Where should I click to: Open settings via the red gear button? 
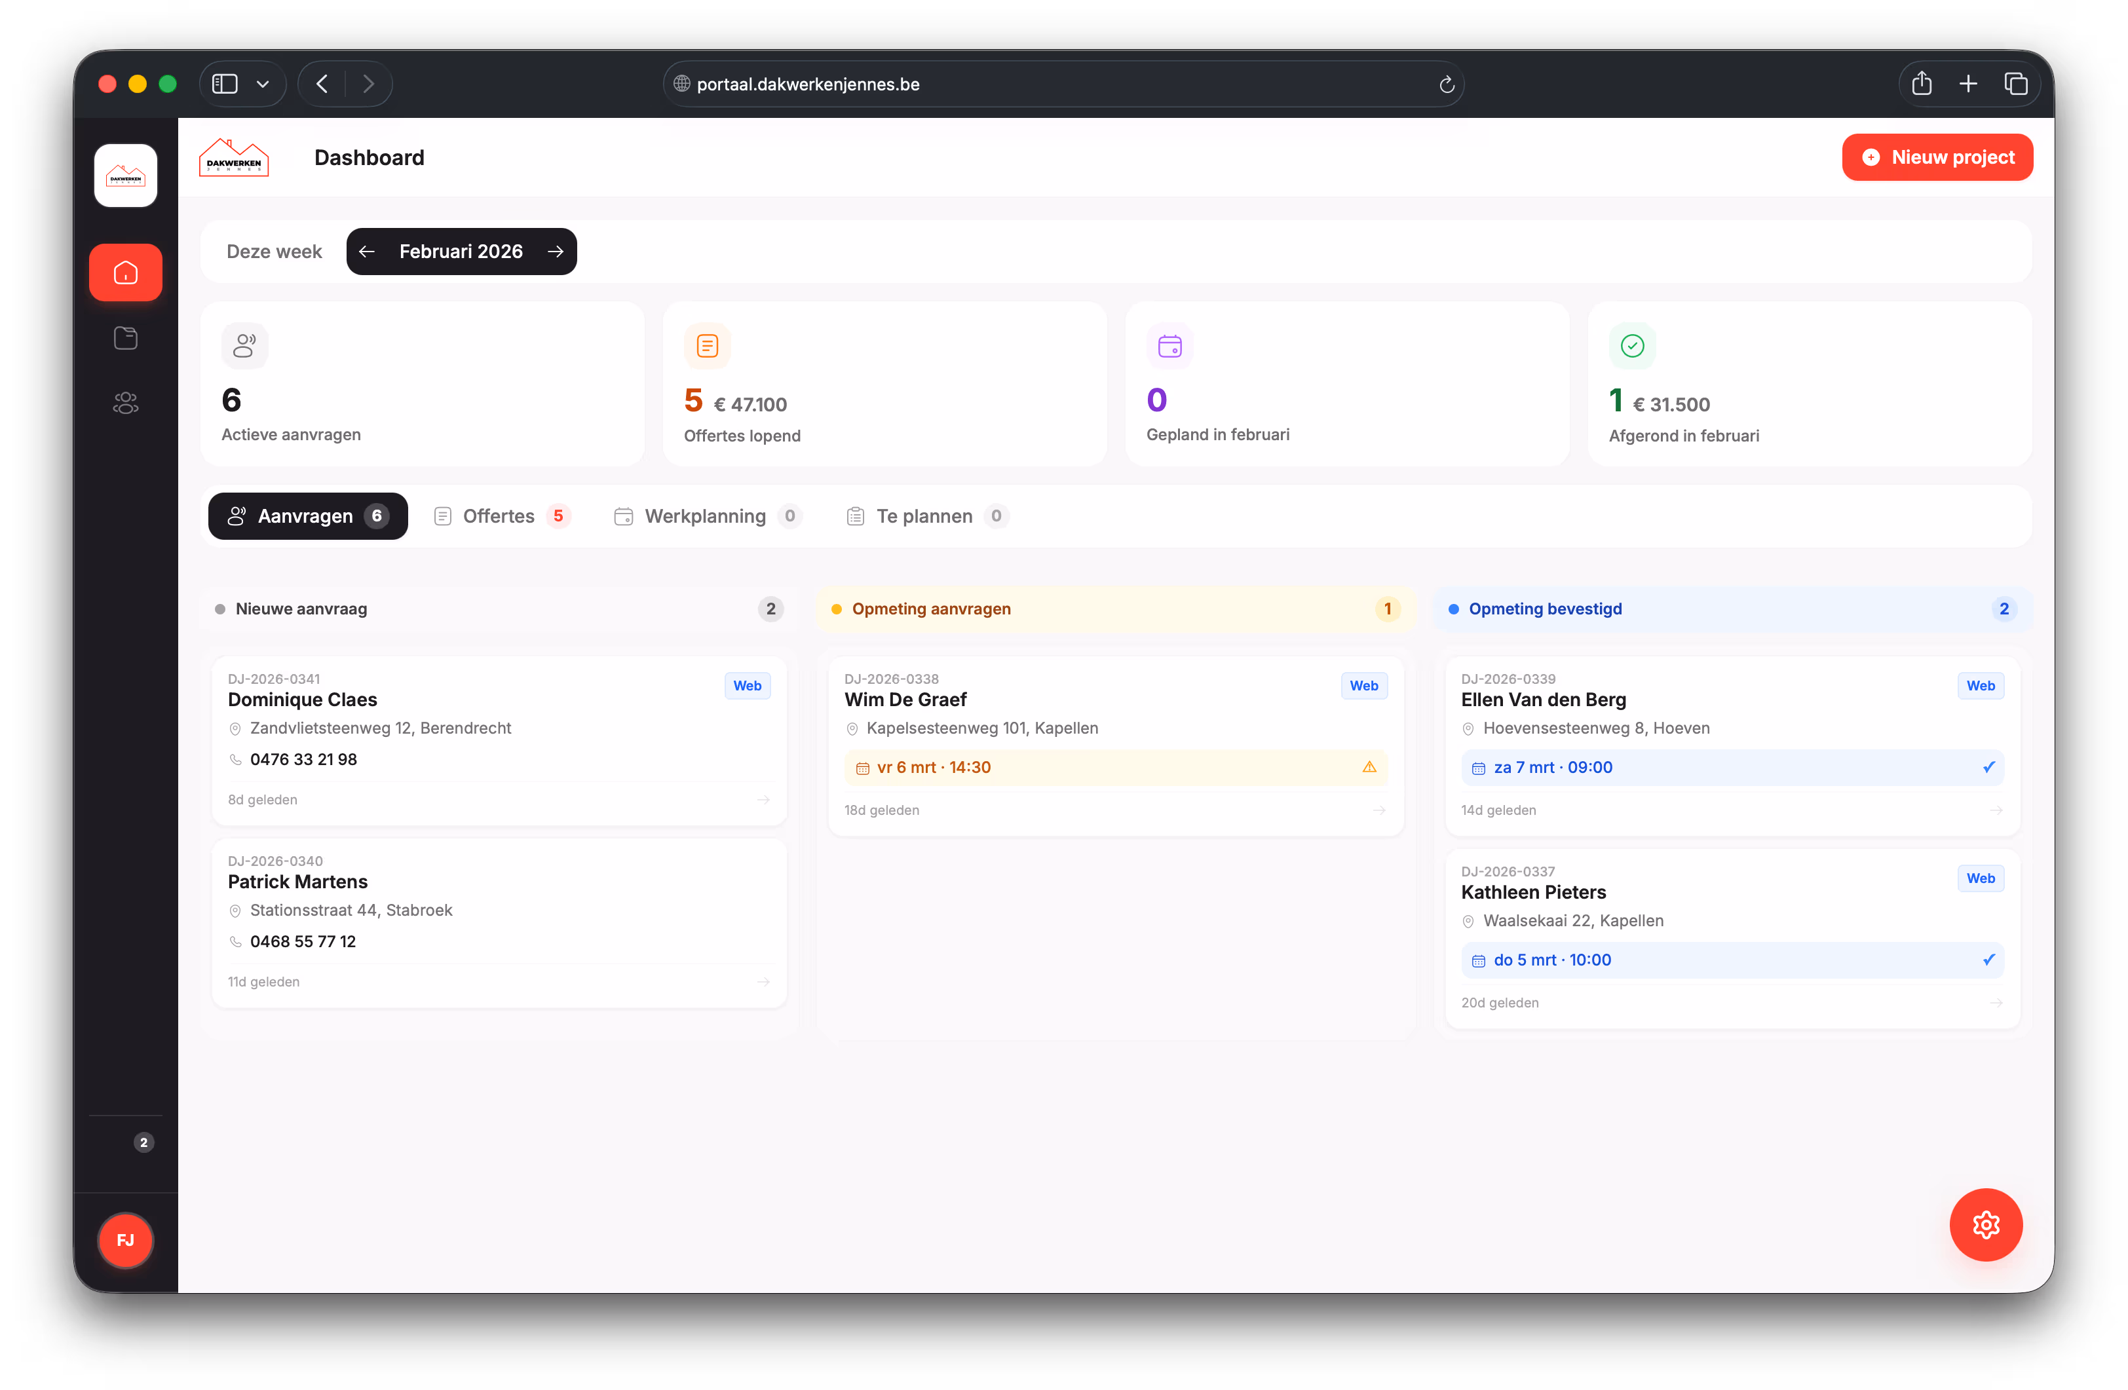[x=1986, y=1225]
